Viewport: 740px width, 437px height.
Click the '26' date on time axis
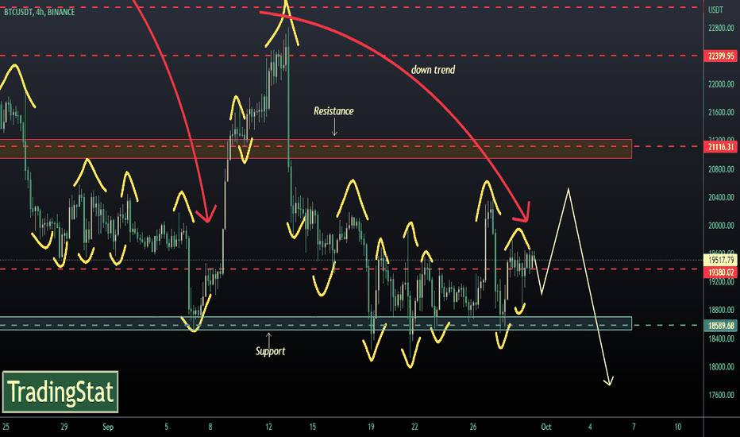473,427
